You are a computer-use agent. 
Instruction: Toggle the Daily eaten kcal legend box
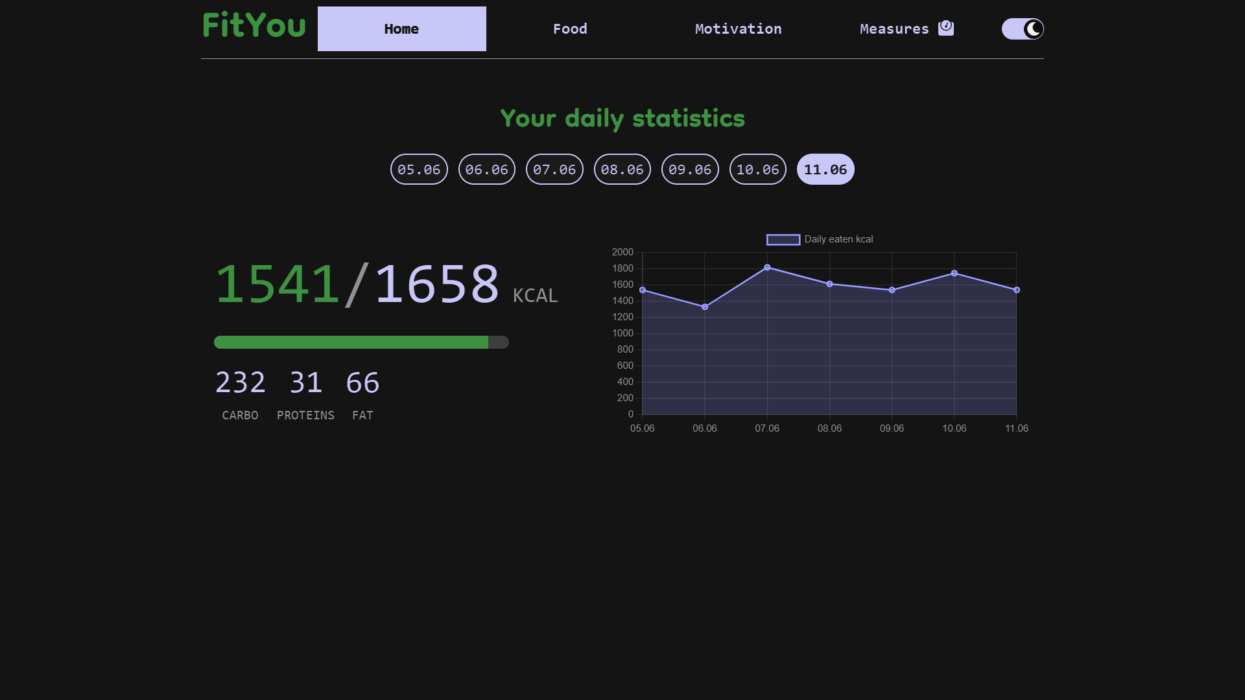[783, 240]
